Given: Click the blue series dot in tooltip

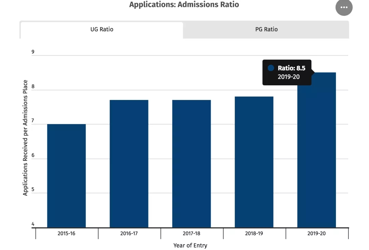Looking at the screenshot, I should tap(271, 68).
